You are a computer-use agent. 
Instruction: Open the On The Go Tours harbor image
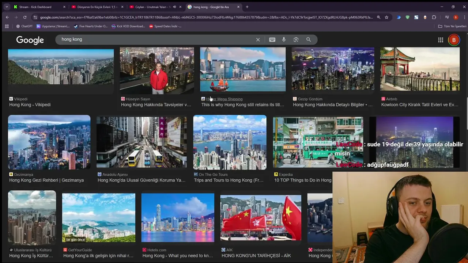(230, 142)
